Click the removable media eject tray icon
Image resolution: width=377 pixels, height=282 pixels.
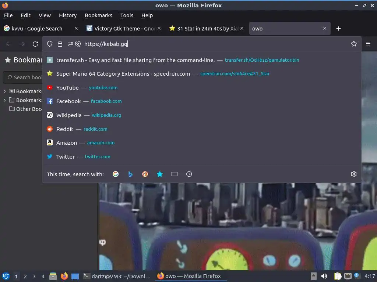314,276
